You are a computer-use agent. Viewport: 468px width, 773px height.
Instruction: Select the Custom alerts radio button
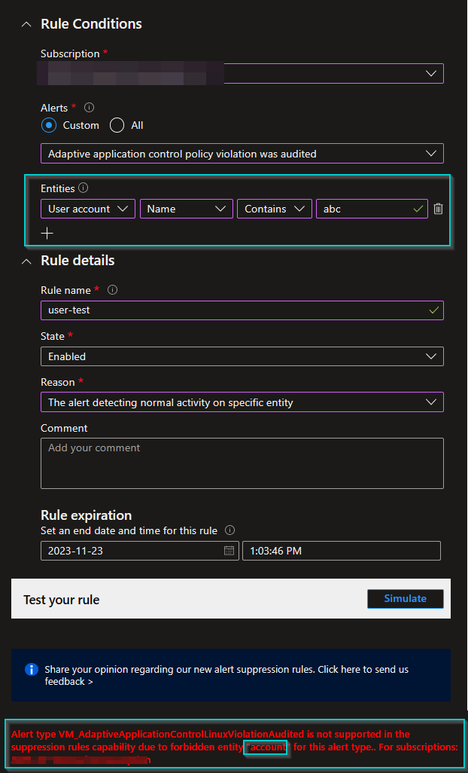(x=48, y=125)
